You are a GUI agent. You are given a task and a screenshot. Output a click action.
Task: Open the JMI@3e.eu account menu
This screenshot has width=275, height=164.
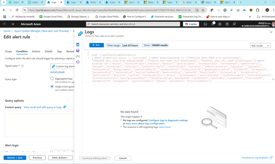[258, 24]
